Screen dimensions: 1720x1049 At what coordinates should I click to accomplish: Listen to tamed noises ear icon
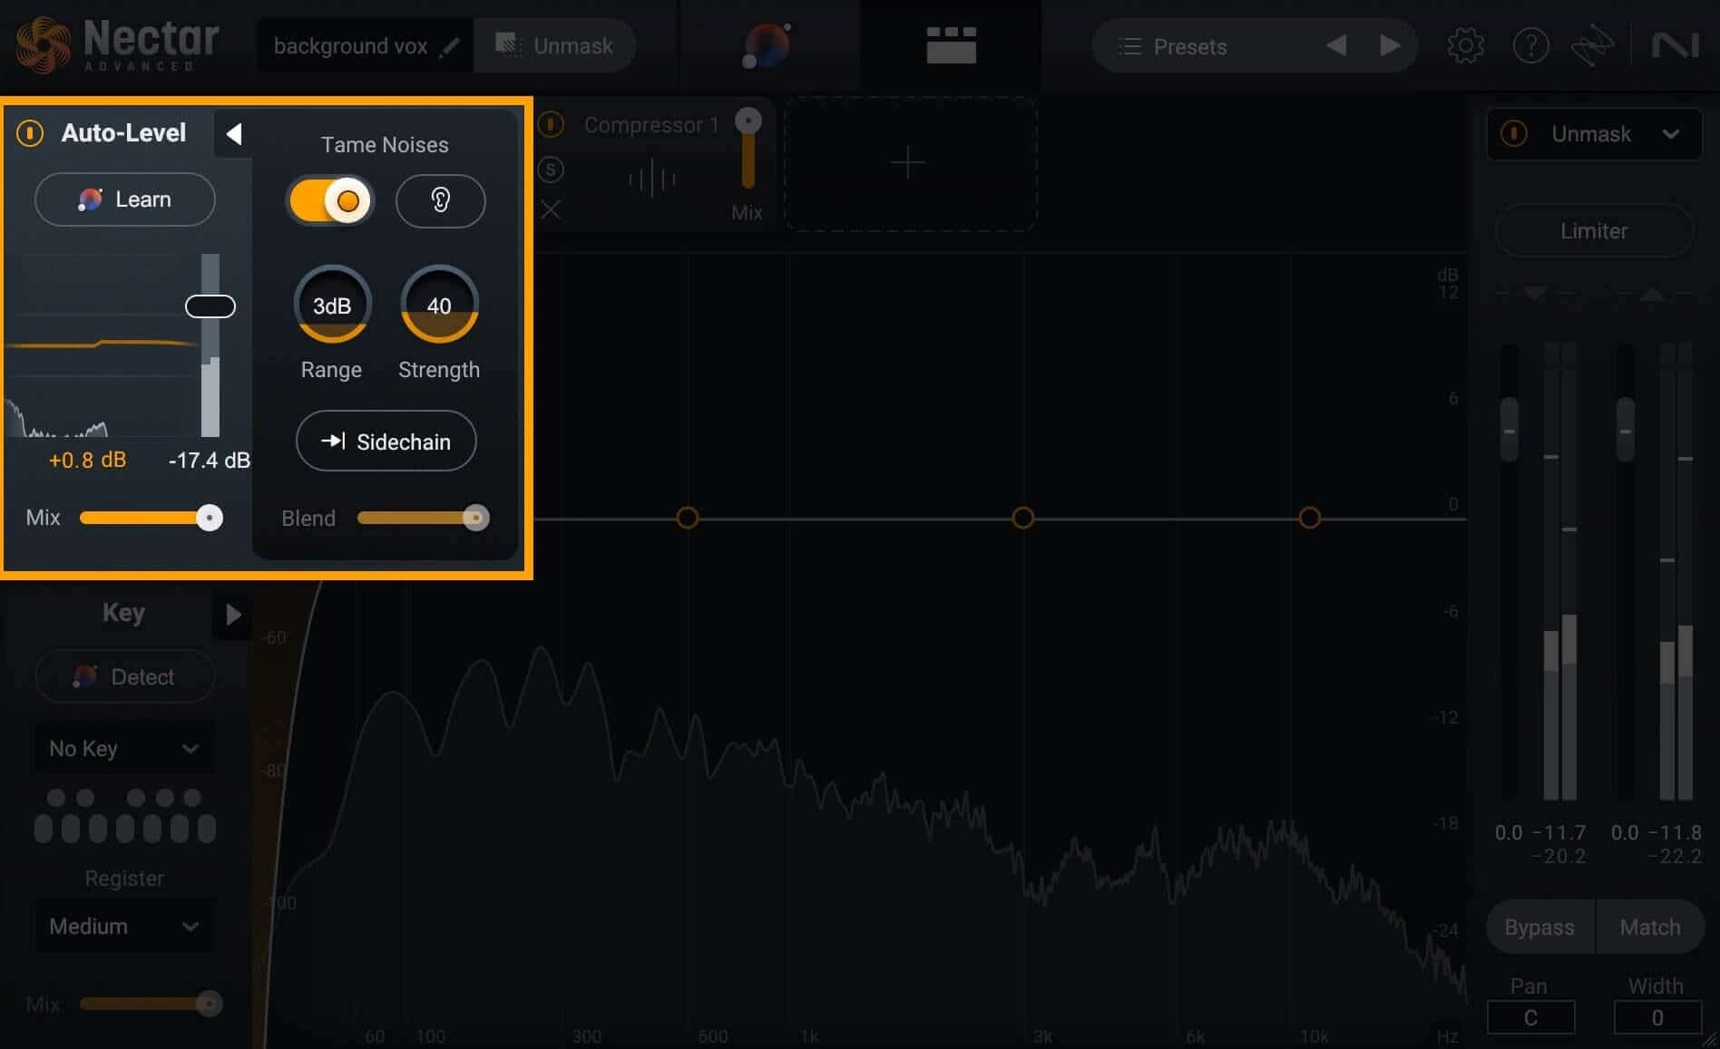click(x=440, y=200)
